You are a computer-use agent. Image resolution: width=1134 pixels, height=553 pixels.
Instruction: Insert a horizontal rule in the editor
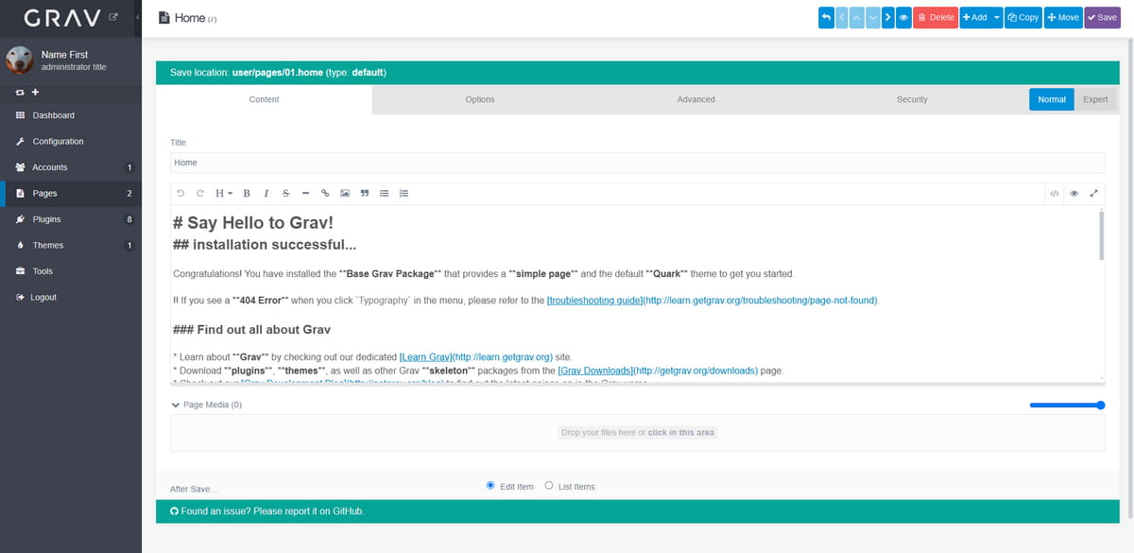click(x=305, y=193)
